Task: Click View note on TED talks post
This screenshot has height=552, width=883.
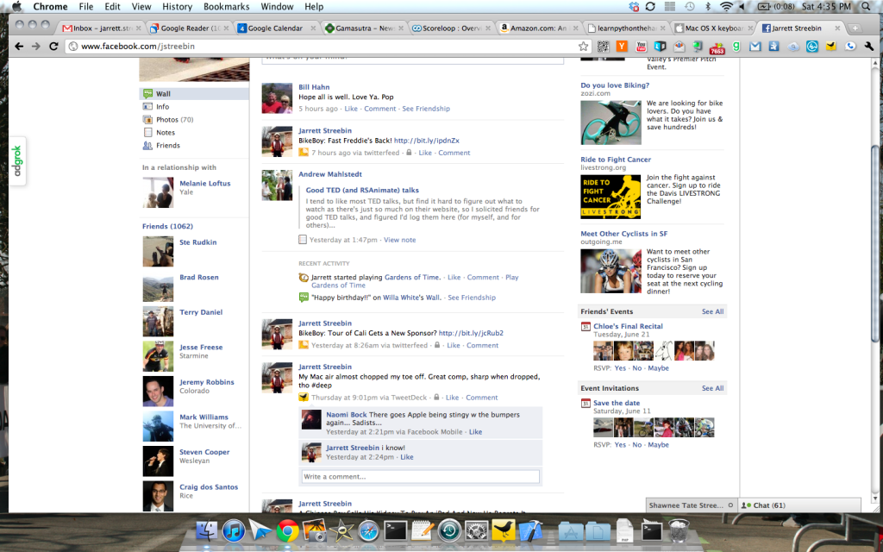Action: click(400, 240)
